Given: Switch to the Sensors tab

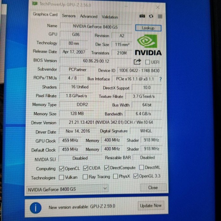Looking at the screenshot, I should (69, 16).
